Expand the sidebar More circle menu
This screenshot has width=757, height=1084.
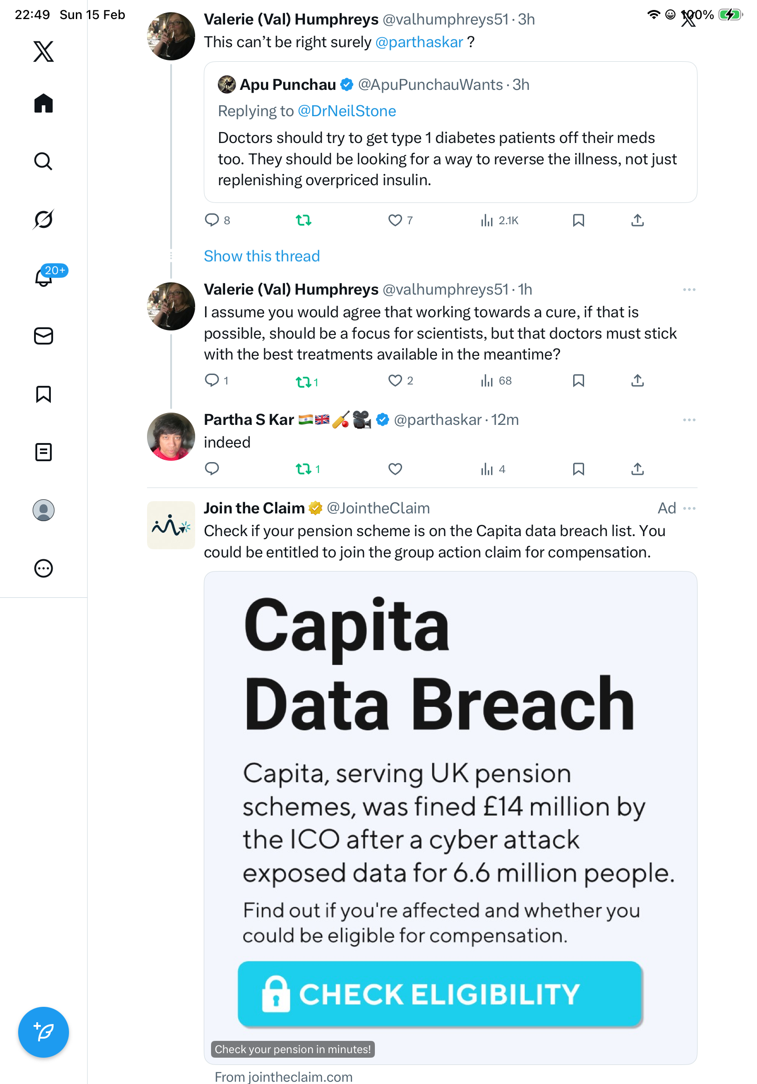coord(44,568)
